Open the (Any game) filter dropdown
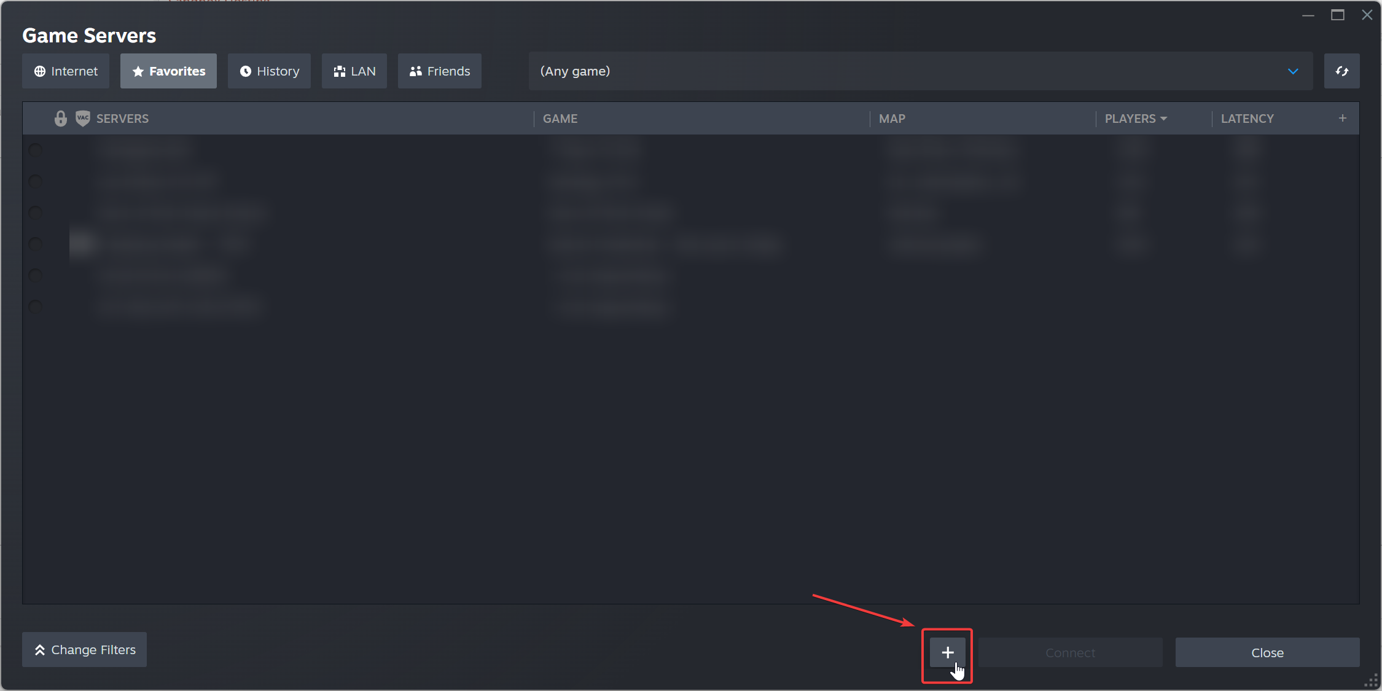Image resolution: width=1382 pixels, height=691 pixels. tap(921, 71)
